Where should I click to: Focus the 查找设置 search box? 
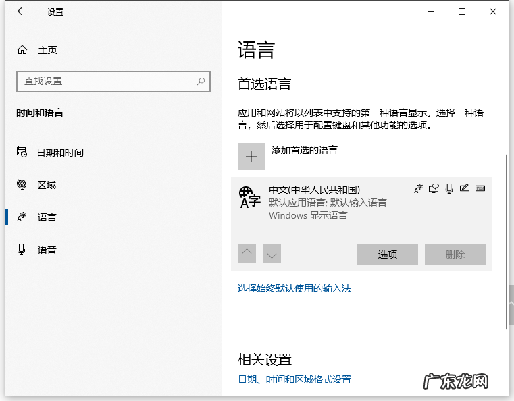[x=113, y=82]
